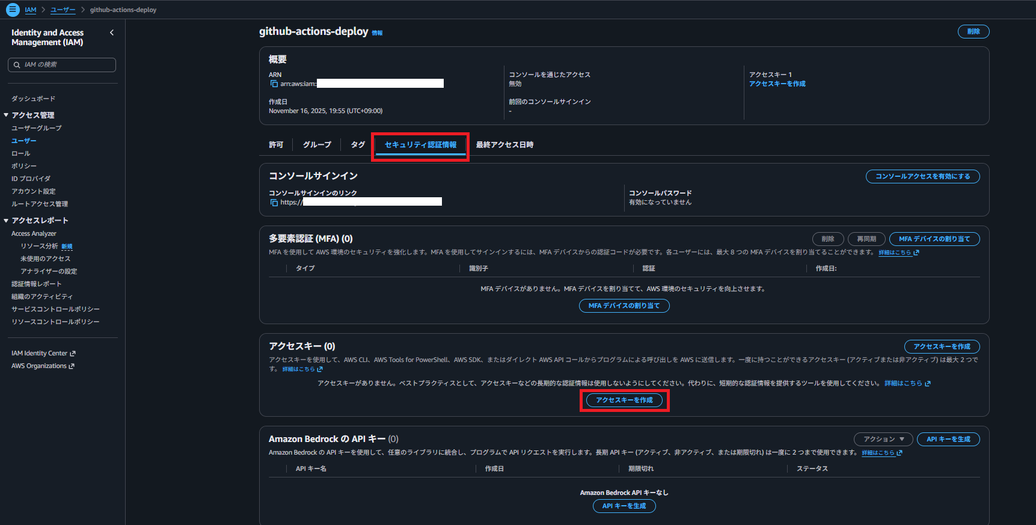
Task: Click the 期限切れ column header
Action: click(641, 468)
